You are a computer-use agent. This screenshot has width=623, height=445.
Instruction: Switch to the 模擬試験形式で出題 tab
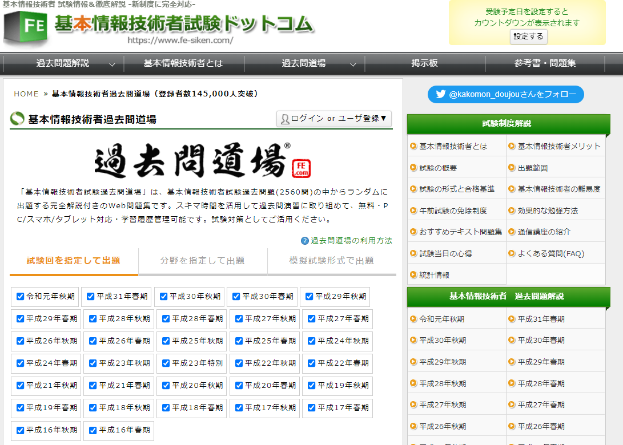pyautogui.click(x=332, y=261)
